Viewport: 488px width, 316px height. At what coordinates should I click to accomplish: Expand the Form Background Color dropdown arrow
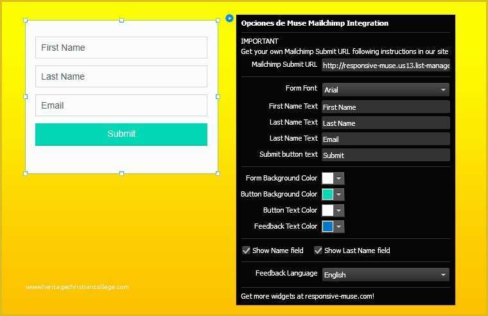339,179
